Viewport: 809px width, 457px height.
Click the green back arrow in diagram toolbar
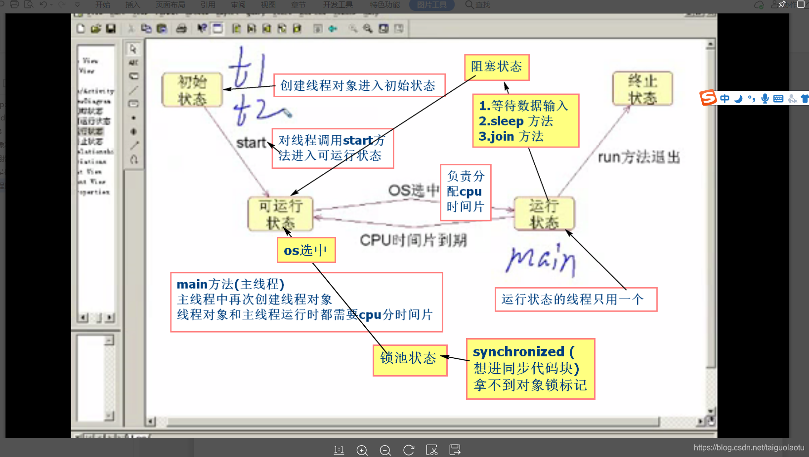[333, 29]
